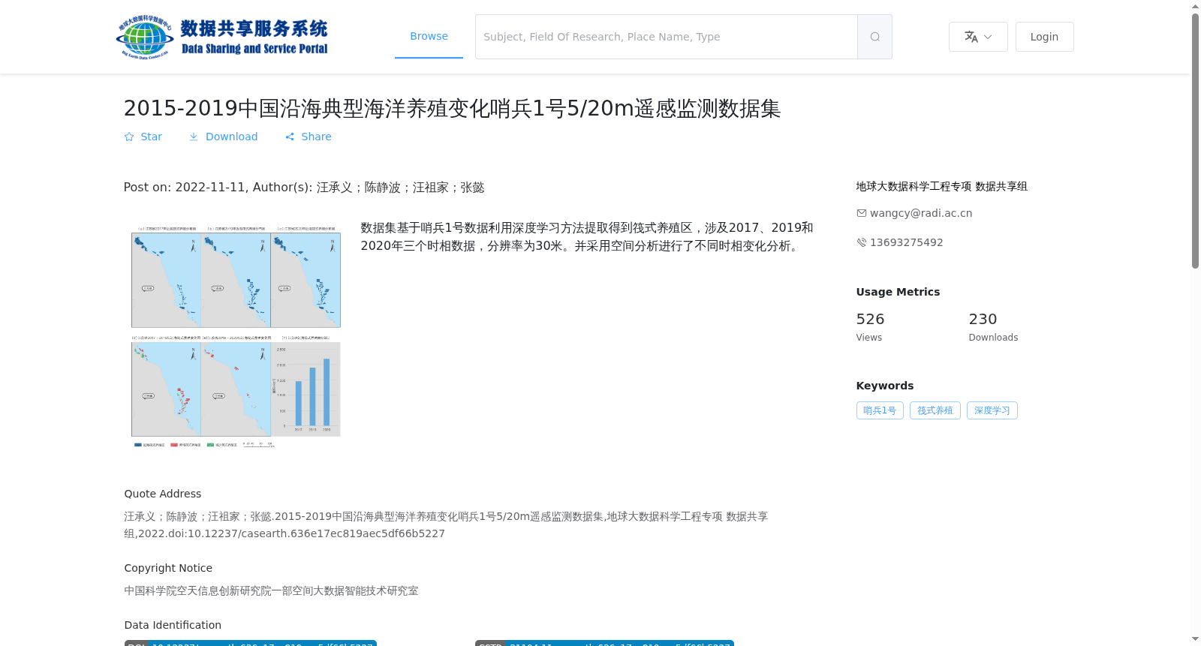
Task: Select the 哨兵1号 keyword tag
Action: (x=880, y=410)
